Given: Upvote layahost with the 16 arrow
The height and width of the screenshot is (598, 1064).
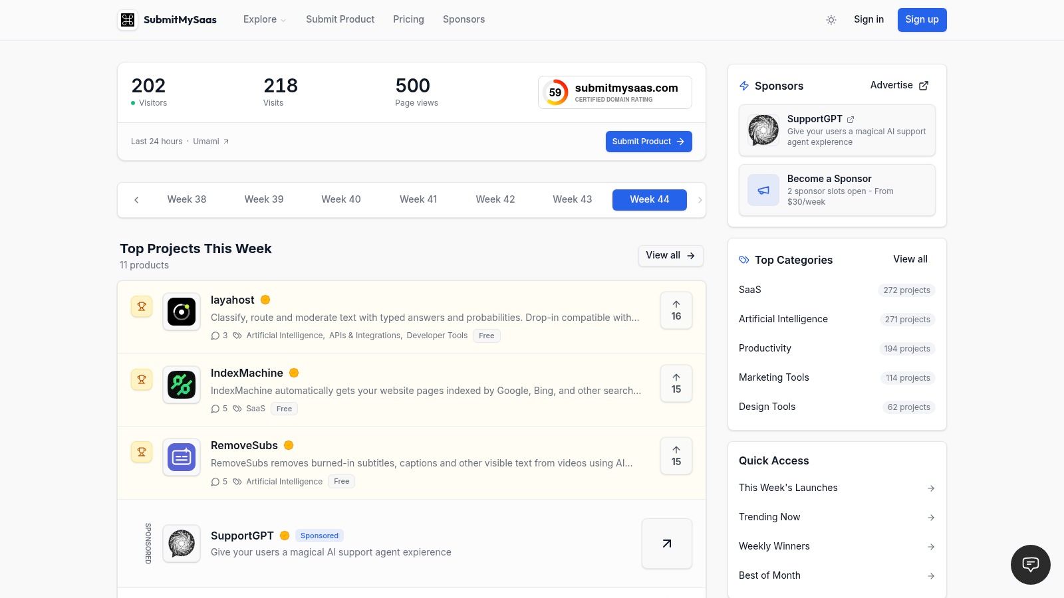Looking at the screenshot, I should [676, 310].
